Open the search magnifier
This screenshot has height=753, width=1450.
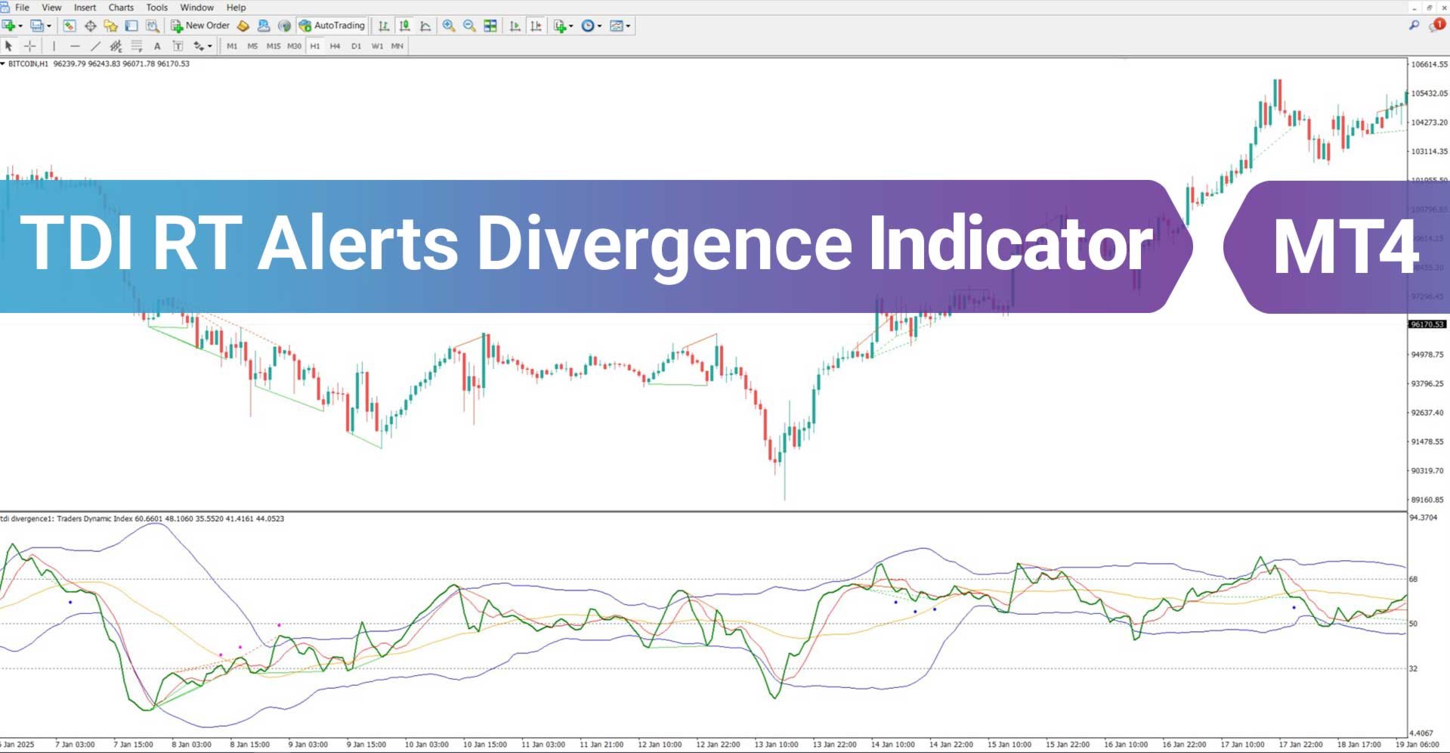[1414, 26]
